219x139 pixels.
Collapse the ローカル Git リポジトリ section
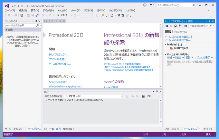point(166,54)
